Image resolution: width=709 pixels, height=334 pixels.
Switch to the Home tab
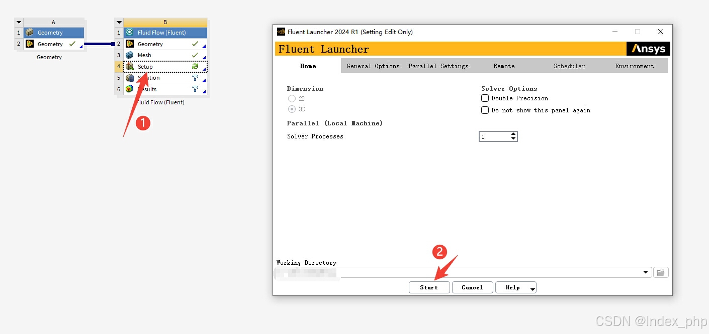tap(308, 66)
